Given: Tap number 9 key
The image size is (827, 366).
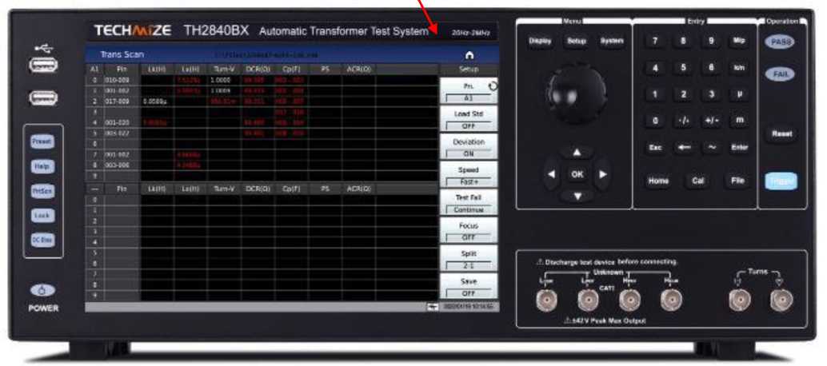Looking at the screenshot, I should click(712, 41).
